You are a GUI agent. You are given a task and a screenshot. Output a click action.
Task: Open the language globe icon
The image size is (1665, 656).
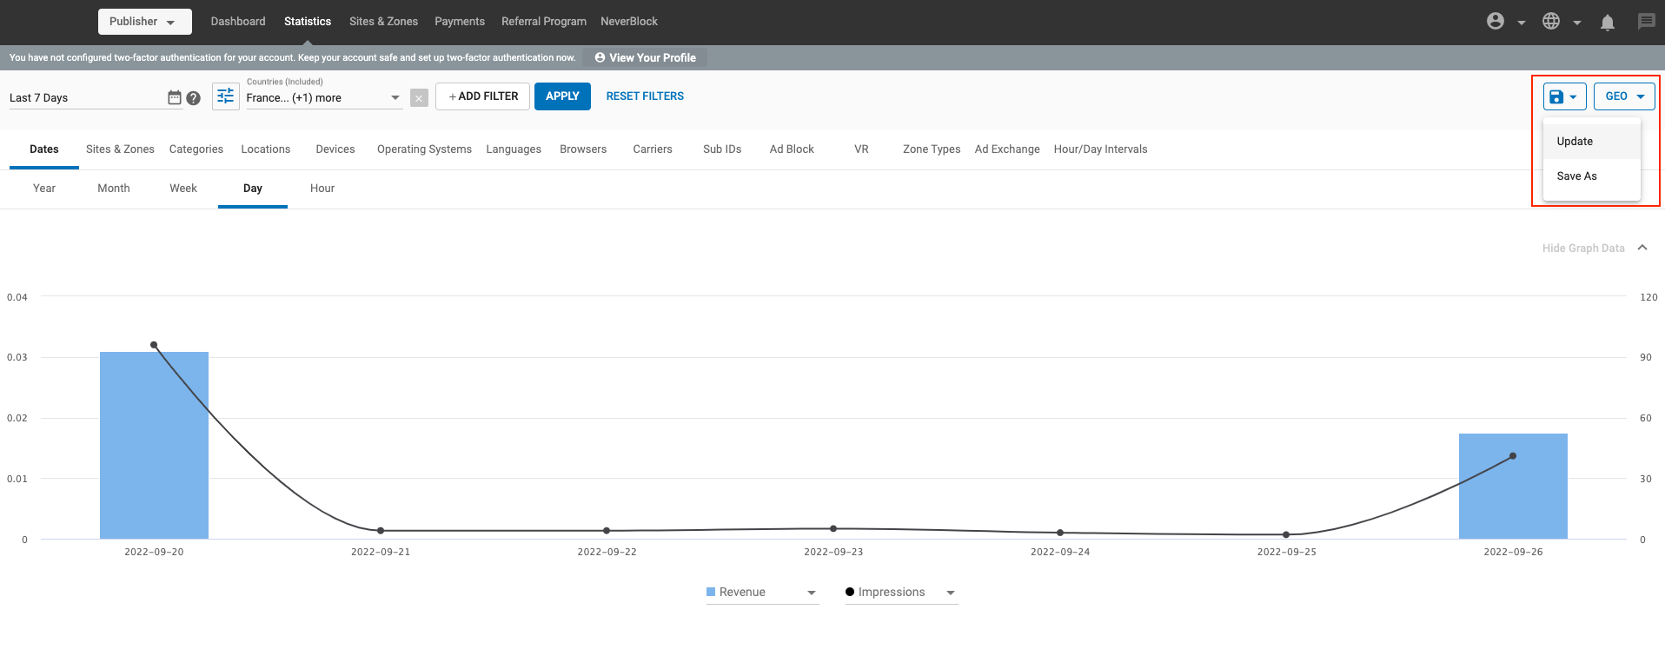pyautogui.click(x=1551, y=22)
